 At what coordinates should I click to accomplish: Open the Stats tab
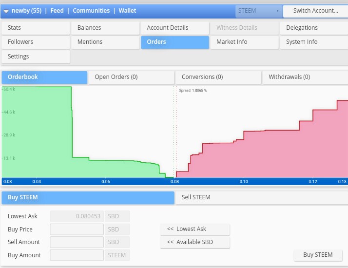point(36,28)
